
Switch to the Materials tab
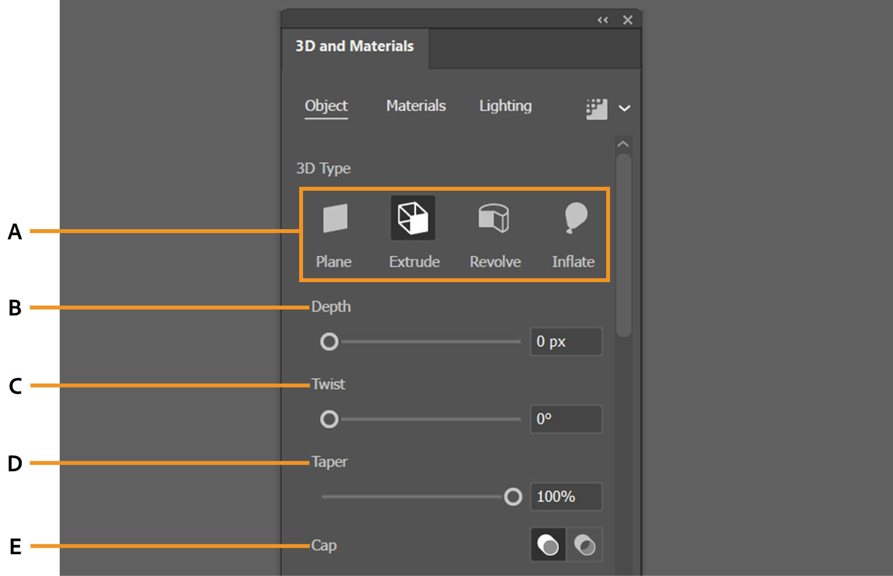(x=415, y=106)
